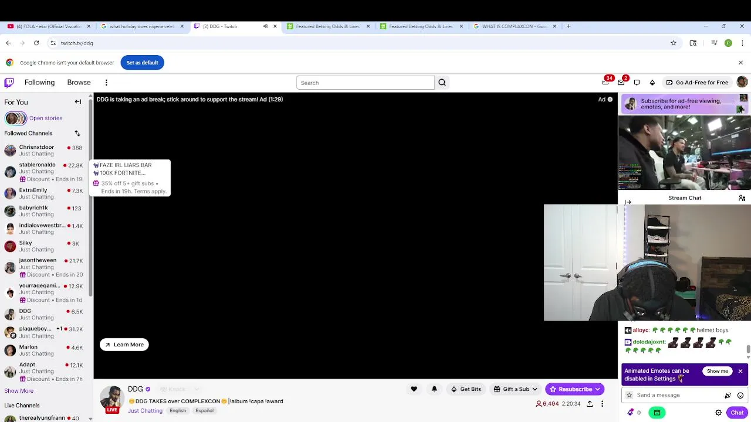The height and width of the screenshot is (422, 751).
Task: Open the Following page
Action: coord(39,83)
